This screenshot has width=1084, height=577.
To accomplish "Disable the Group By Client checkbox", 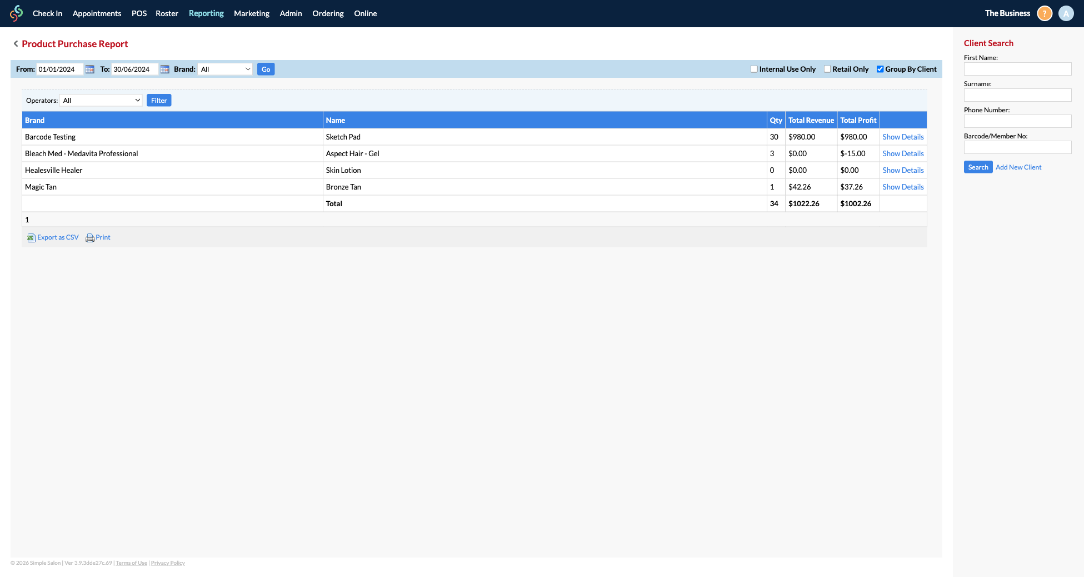I will [x=880, y=68].
